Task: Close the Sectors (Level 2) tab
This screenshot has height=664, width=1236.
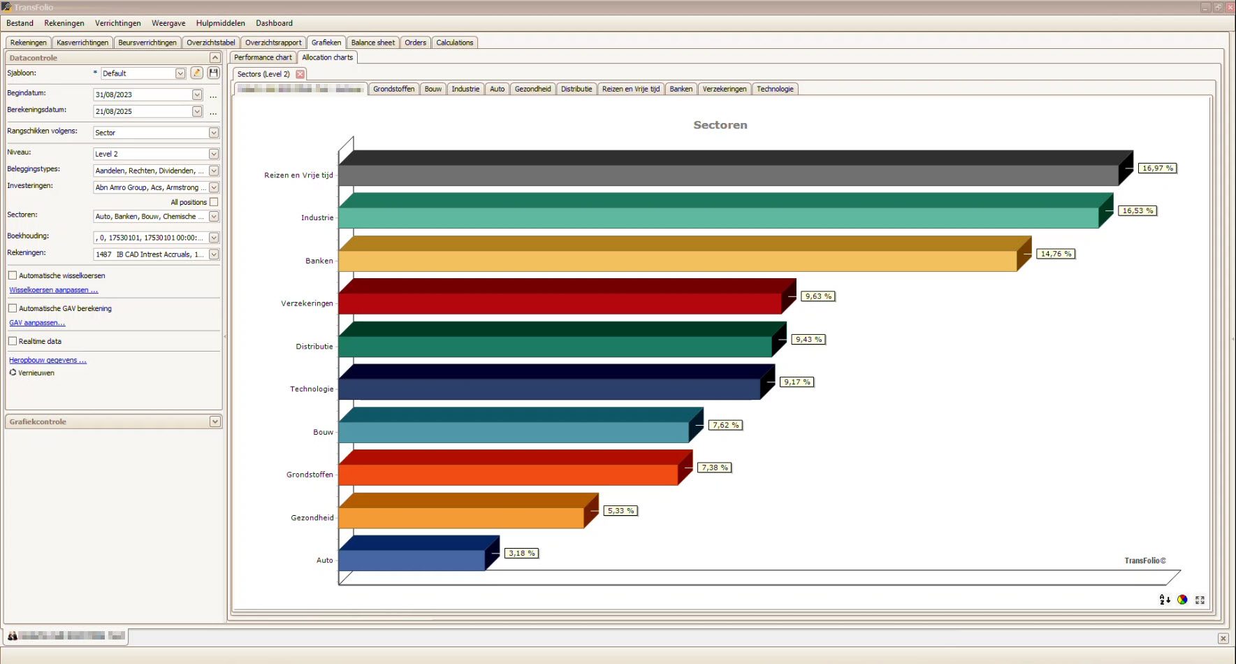Action: point(300,74)
